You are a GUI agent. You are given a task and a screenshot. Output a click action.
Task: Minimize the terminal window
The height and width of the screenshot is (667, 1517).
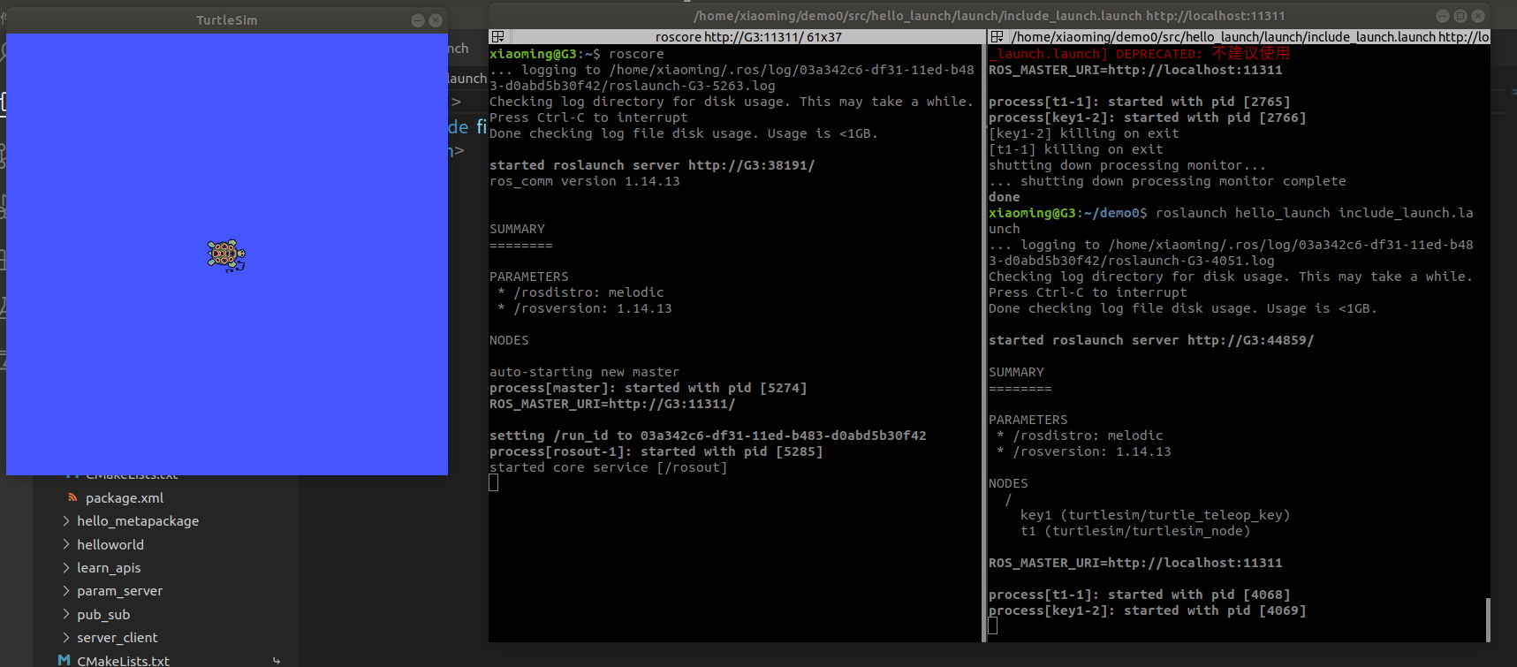click(x=1443, y=16)
